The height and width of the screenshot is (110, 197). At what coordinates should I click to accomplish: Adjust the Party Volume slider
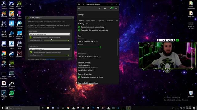click(x=90, y=47)
